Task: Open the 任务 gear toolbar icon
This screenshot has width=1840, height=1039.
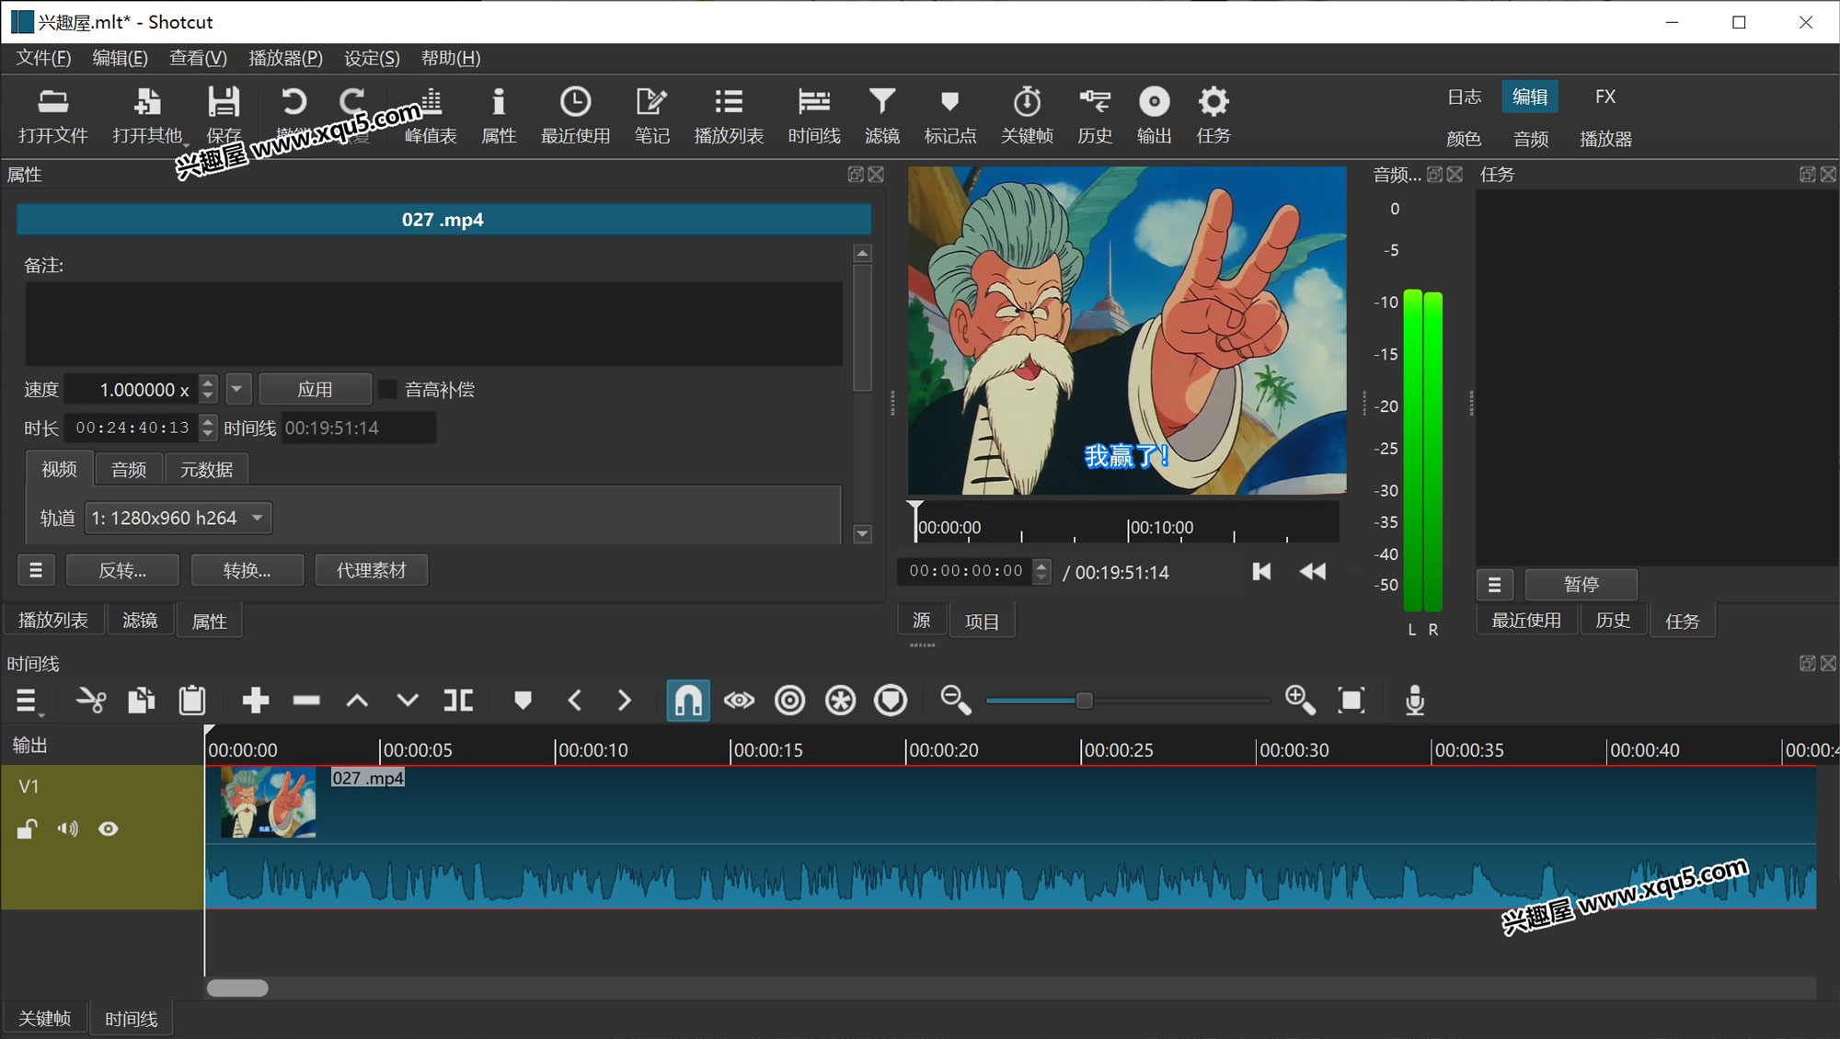Action: pos(1213,115)
